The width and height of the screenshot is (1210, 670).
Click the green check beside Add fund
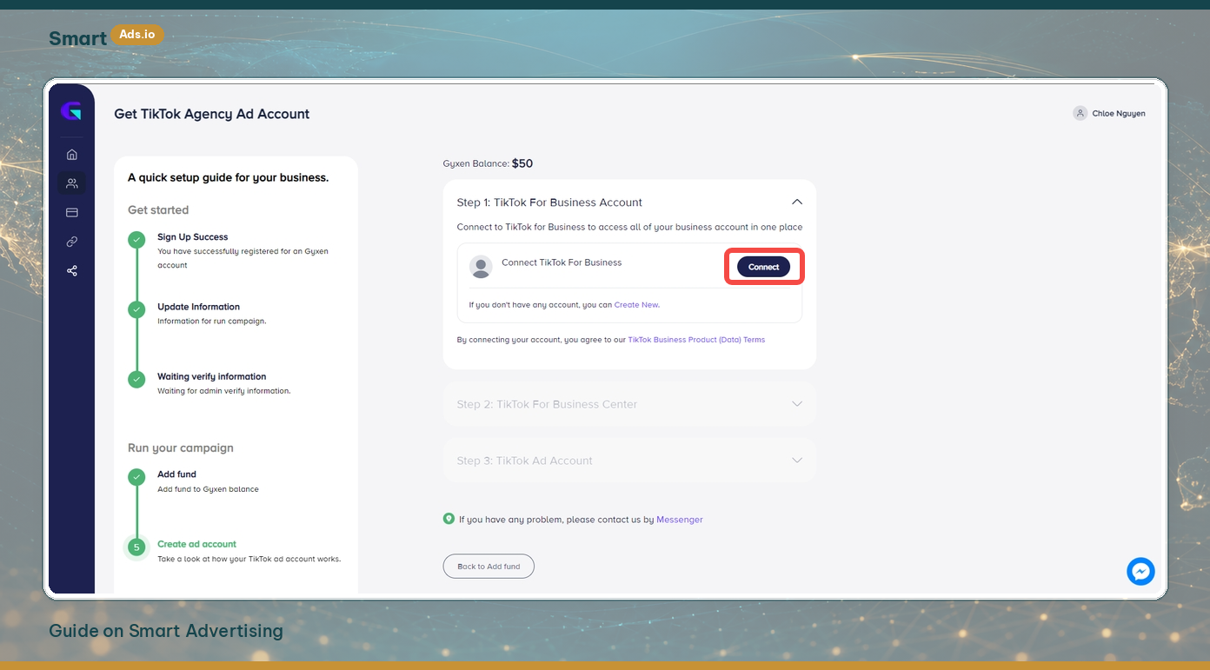point(136,477)
